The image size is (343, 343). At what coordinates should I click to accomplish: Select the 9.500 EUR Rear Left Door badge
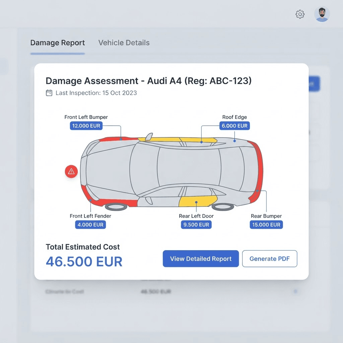point(196,225)
